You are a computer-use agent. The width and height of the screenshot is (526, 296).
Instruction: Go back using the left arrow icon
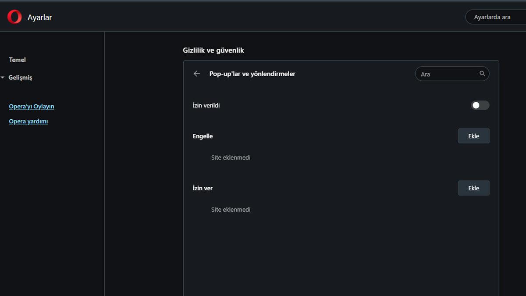pos(197,74)
